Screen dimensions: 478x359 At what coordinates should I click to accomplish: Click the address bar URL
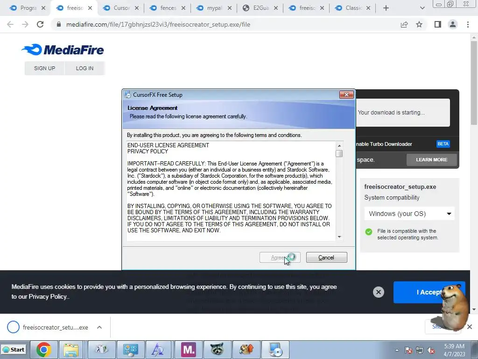(x=158, y=24)
